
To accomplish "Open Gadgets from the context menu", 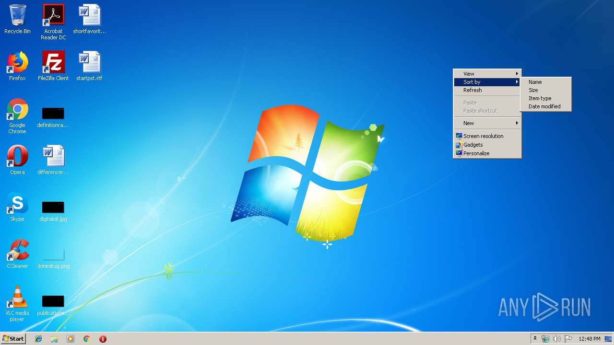I will (x=487, y=145).
